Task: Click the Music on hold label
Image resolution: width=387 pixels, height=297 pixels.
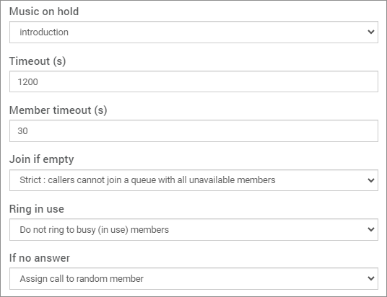Action: pyautogui.click(x=44, y=12)
